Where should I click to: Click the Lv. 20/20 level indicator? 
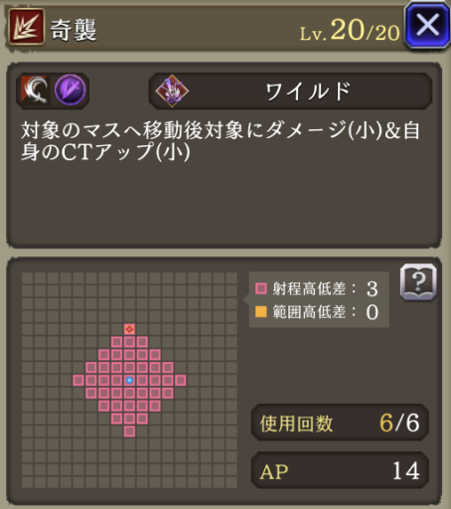pyautogui.click(x=350, y=31)
